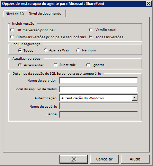Select Acrescentar under Atualizar versões
This screenshot has height=166, width=153.
[20, 65]
